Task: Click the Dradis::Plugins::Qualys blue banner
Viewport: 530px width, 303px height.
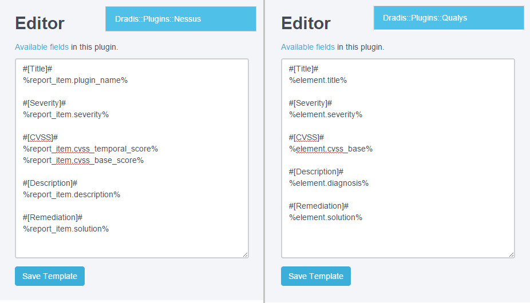Action: [449, 18]
